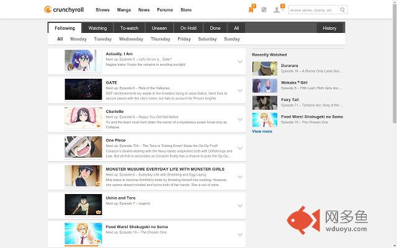Open the Forums page

165,10
